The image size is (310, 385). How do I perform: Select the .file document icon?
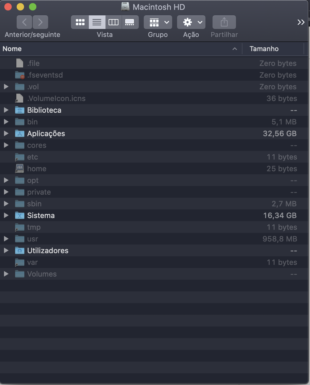pyautogui.click(x=20, y=63)
